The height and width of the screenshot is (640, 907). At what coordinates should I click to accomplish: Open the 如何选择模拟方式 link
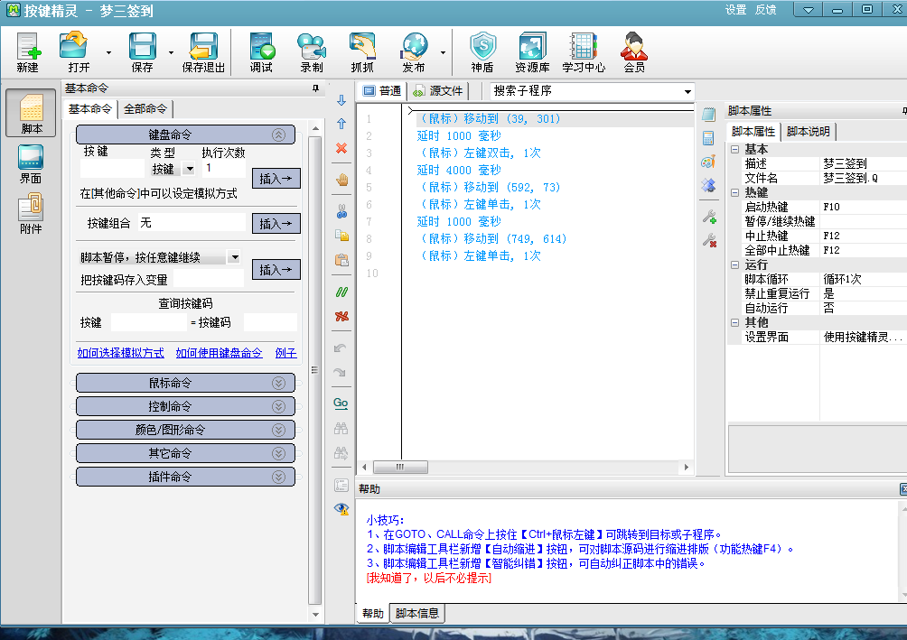[121, 353]
